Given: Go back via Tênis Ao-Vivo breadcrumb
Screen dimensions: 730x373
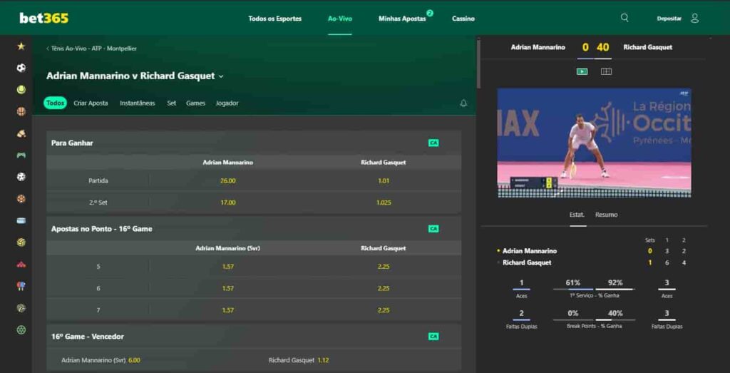Looking at the screenshot, I should (91, 48).
